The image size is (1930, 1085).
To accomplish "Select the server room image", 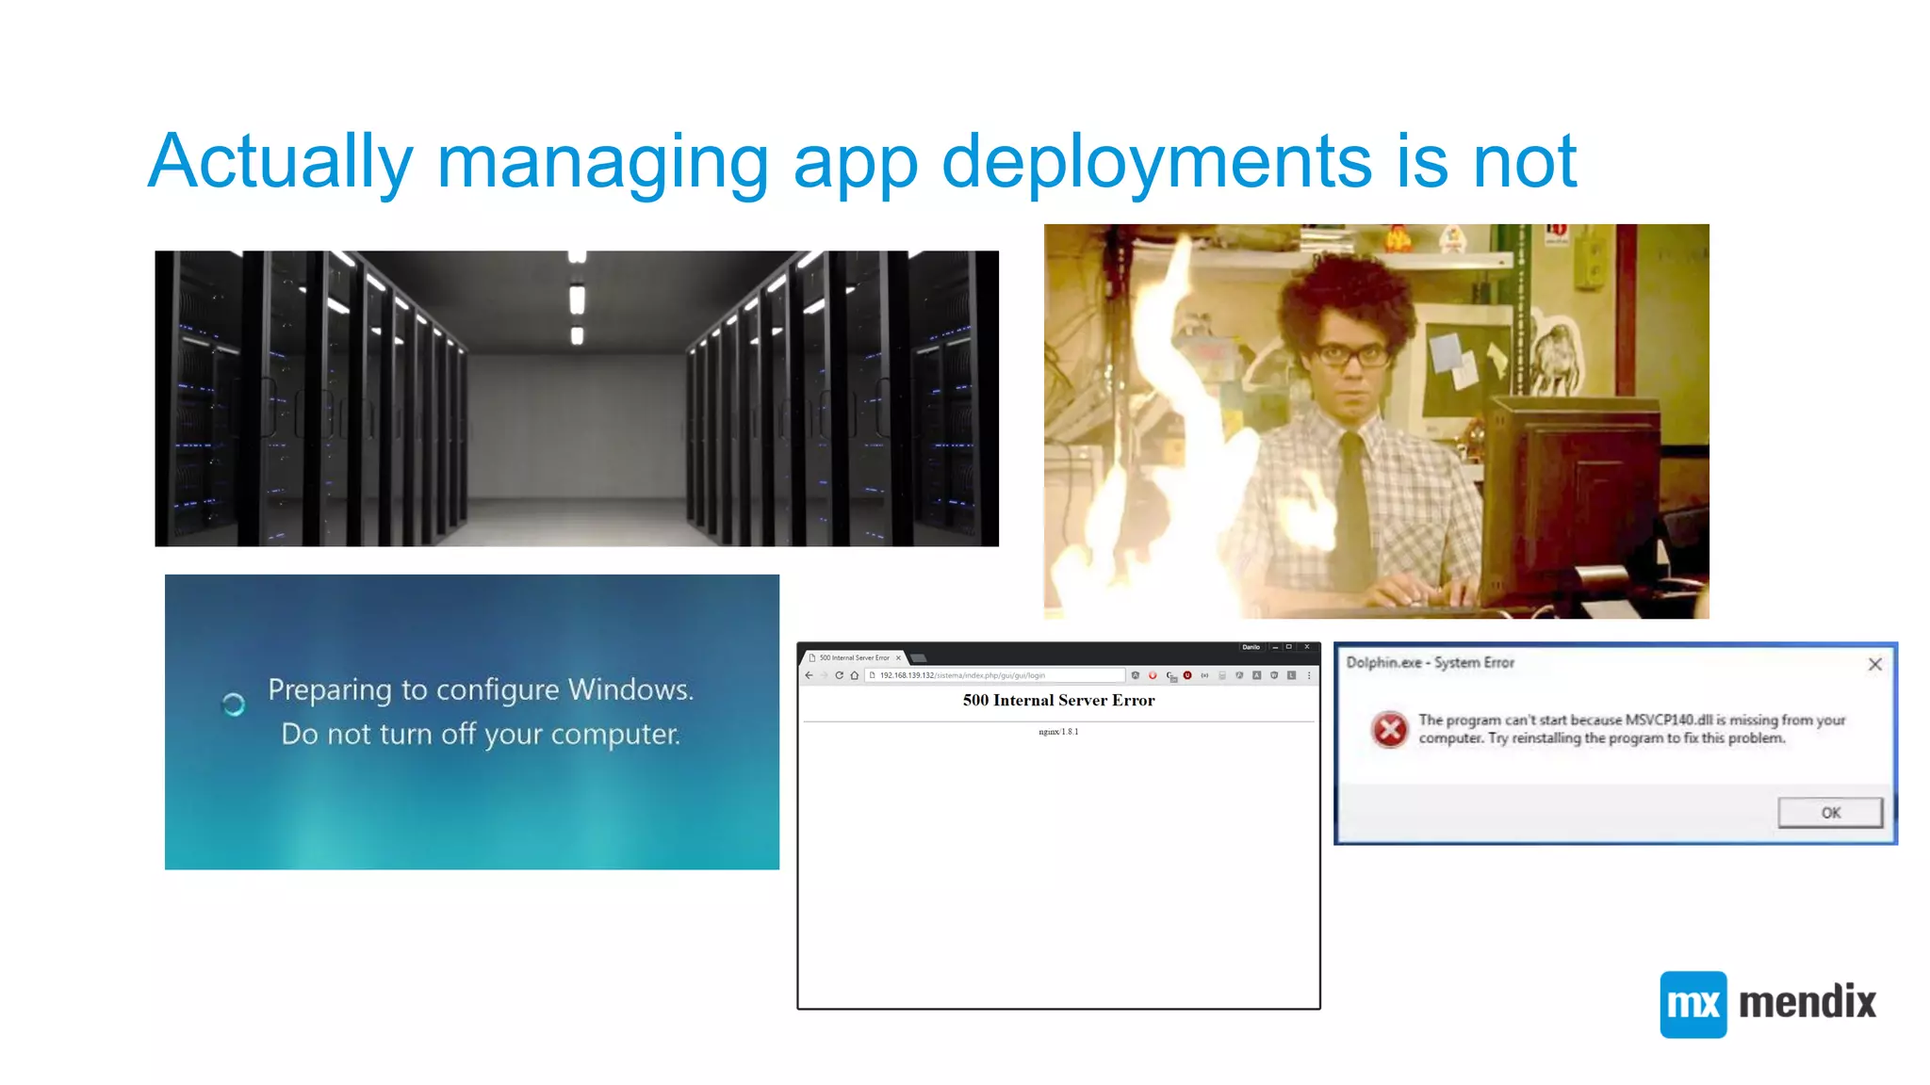I will point(577,398).
